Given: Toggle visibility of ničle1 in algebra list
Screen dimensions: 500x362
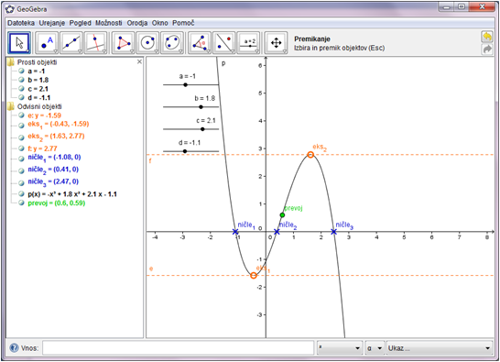Looking at the screenshot, I should click(21, 159).
